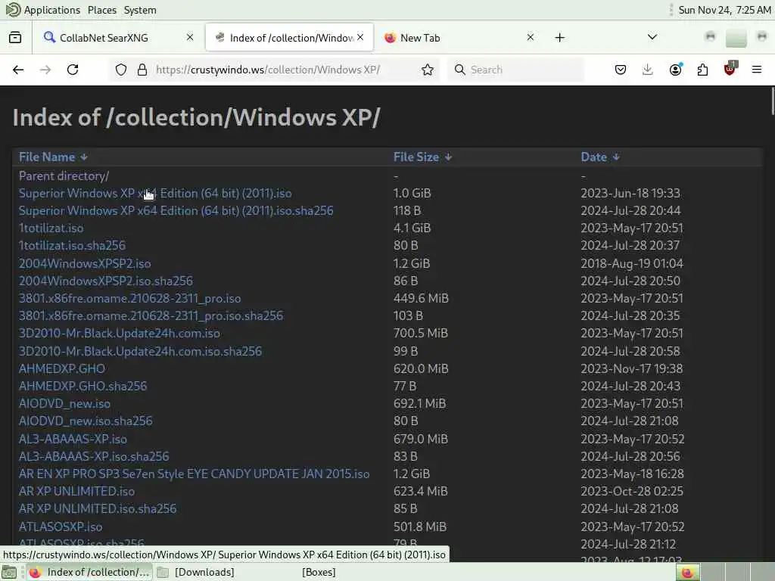Image resolution: width=775 pixels, height=581 pixels.
Task: Download AR EN XP PRO SP3 Se7en Style iso
Action: (x=194, y=474)
